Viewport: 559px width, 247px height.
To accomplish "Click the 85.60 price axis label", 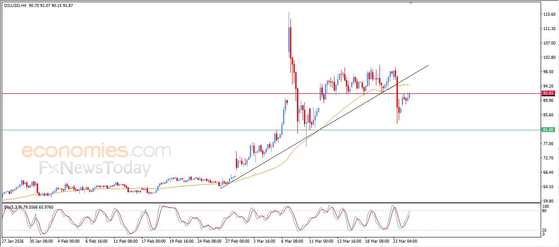I will [549, 115].
